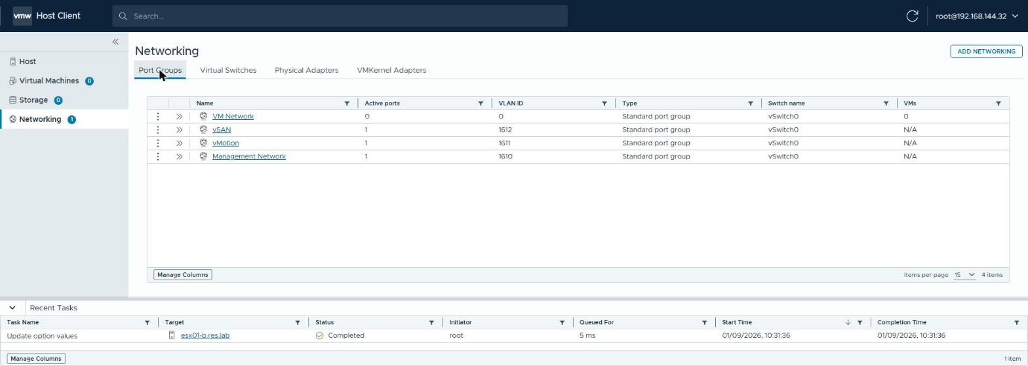Screen dimensions: 1028x366
Task: Collapse the Recent Tasks panel
Action: [12, 308]
